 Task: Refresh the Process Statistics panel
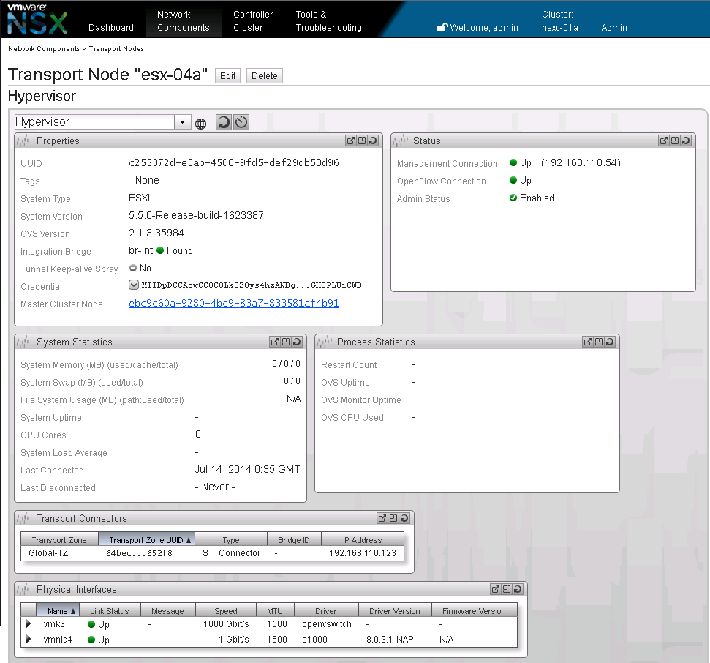(609, 342)
